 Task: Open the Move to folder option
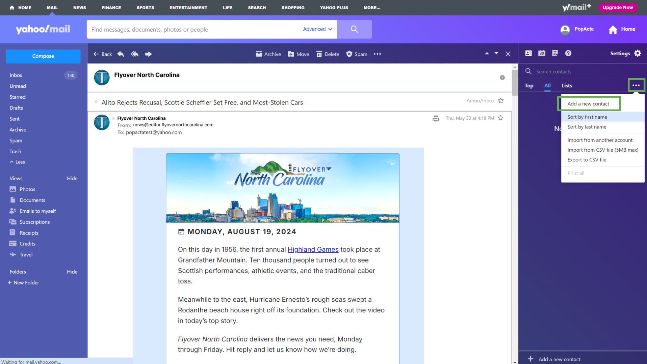(299, 54)
